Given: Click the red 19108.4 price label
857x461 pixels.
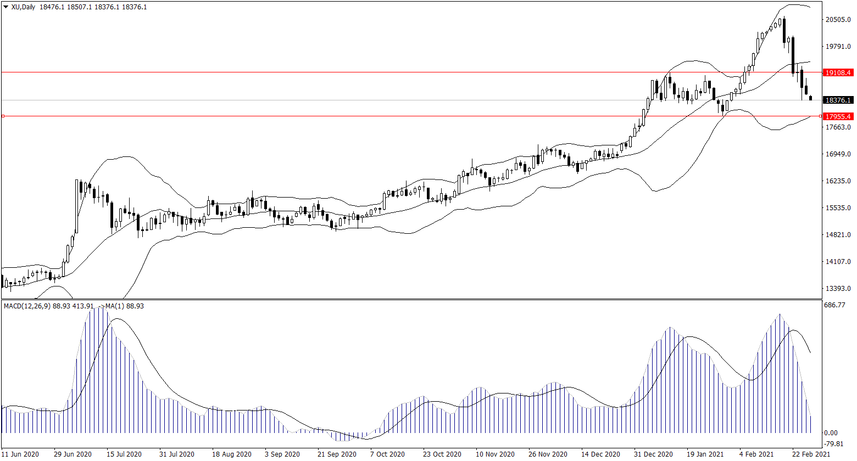Looking at the screenshot, I should 838,72.
